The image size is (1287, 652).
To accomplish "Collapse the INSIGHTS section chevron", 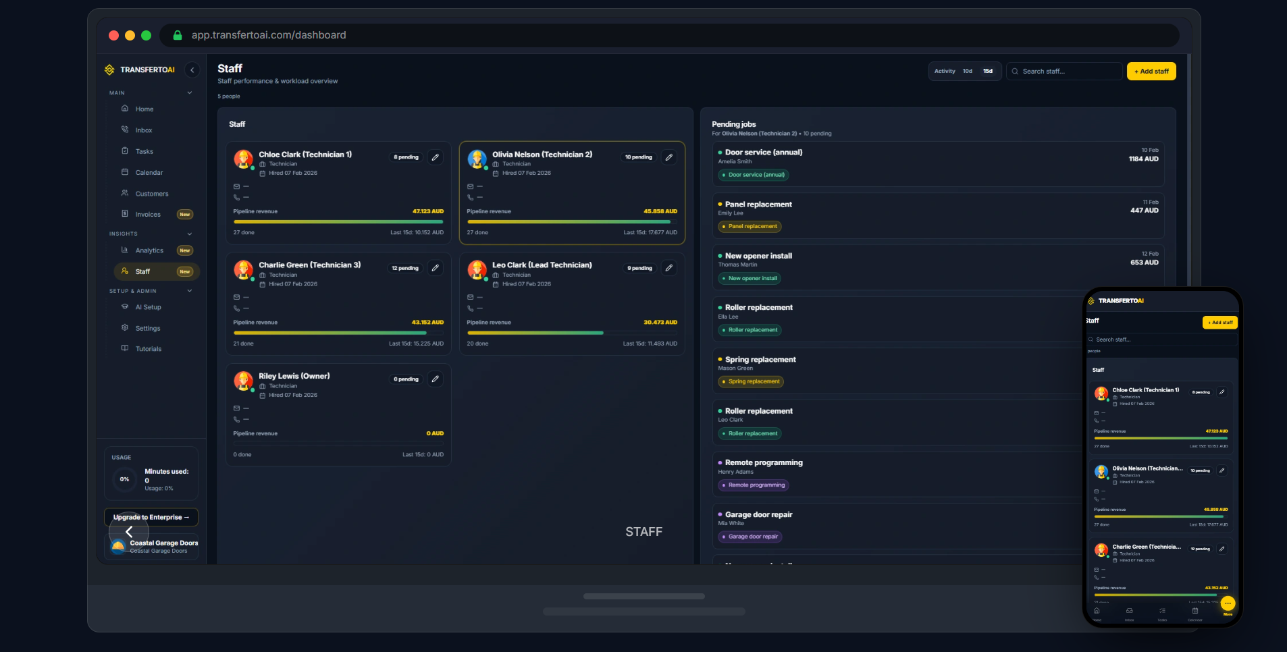I will tap(189, 234).
